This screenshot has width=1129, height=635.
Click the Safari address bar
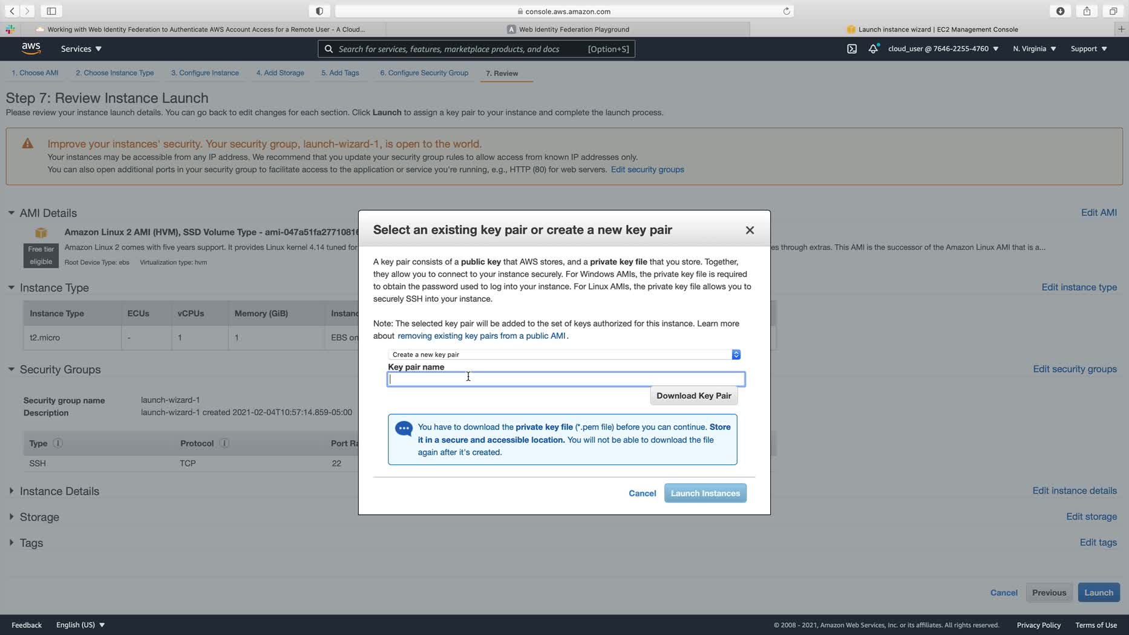[564, 11]
